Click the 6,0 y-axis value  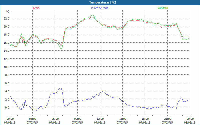click(7, 83)
